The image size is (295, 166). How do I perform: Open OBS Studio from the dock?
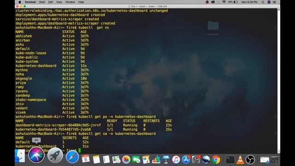[250, 160]
